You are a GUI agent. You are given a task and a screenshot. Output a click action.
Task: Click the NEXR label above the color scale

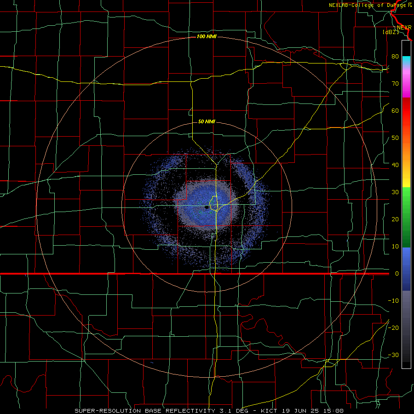pyautogui.click(x=404, y=28)
